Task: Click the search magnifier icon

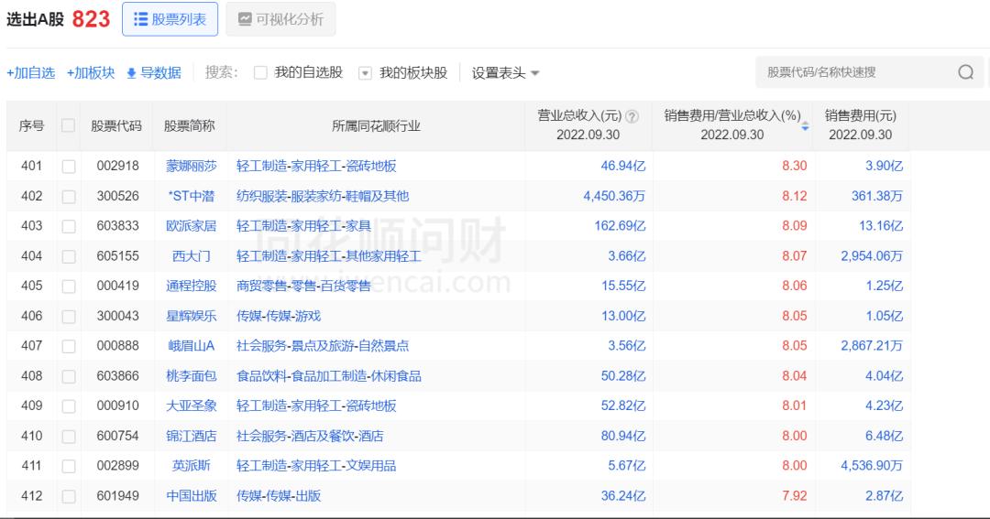Action: tap(965, 72)
